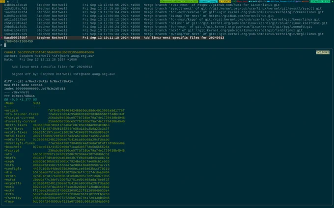Click the +afs line

[x=56, y=154]
